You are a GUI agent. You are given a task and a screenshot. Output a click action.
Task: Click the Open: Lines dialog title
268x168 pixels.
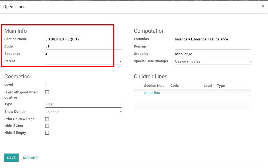coord(14,7)
